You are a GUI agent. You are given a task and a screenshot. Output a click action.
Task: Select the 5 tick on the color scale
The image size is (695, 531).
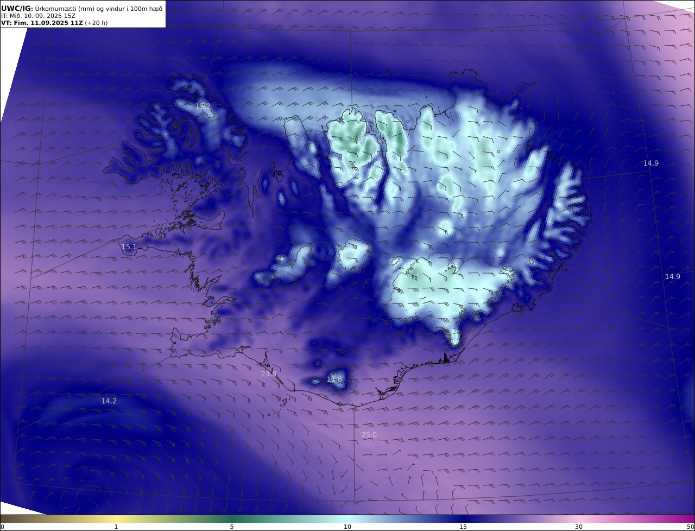click(x=232, y=527)
